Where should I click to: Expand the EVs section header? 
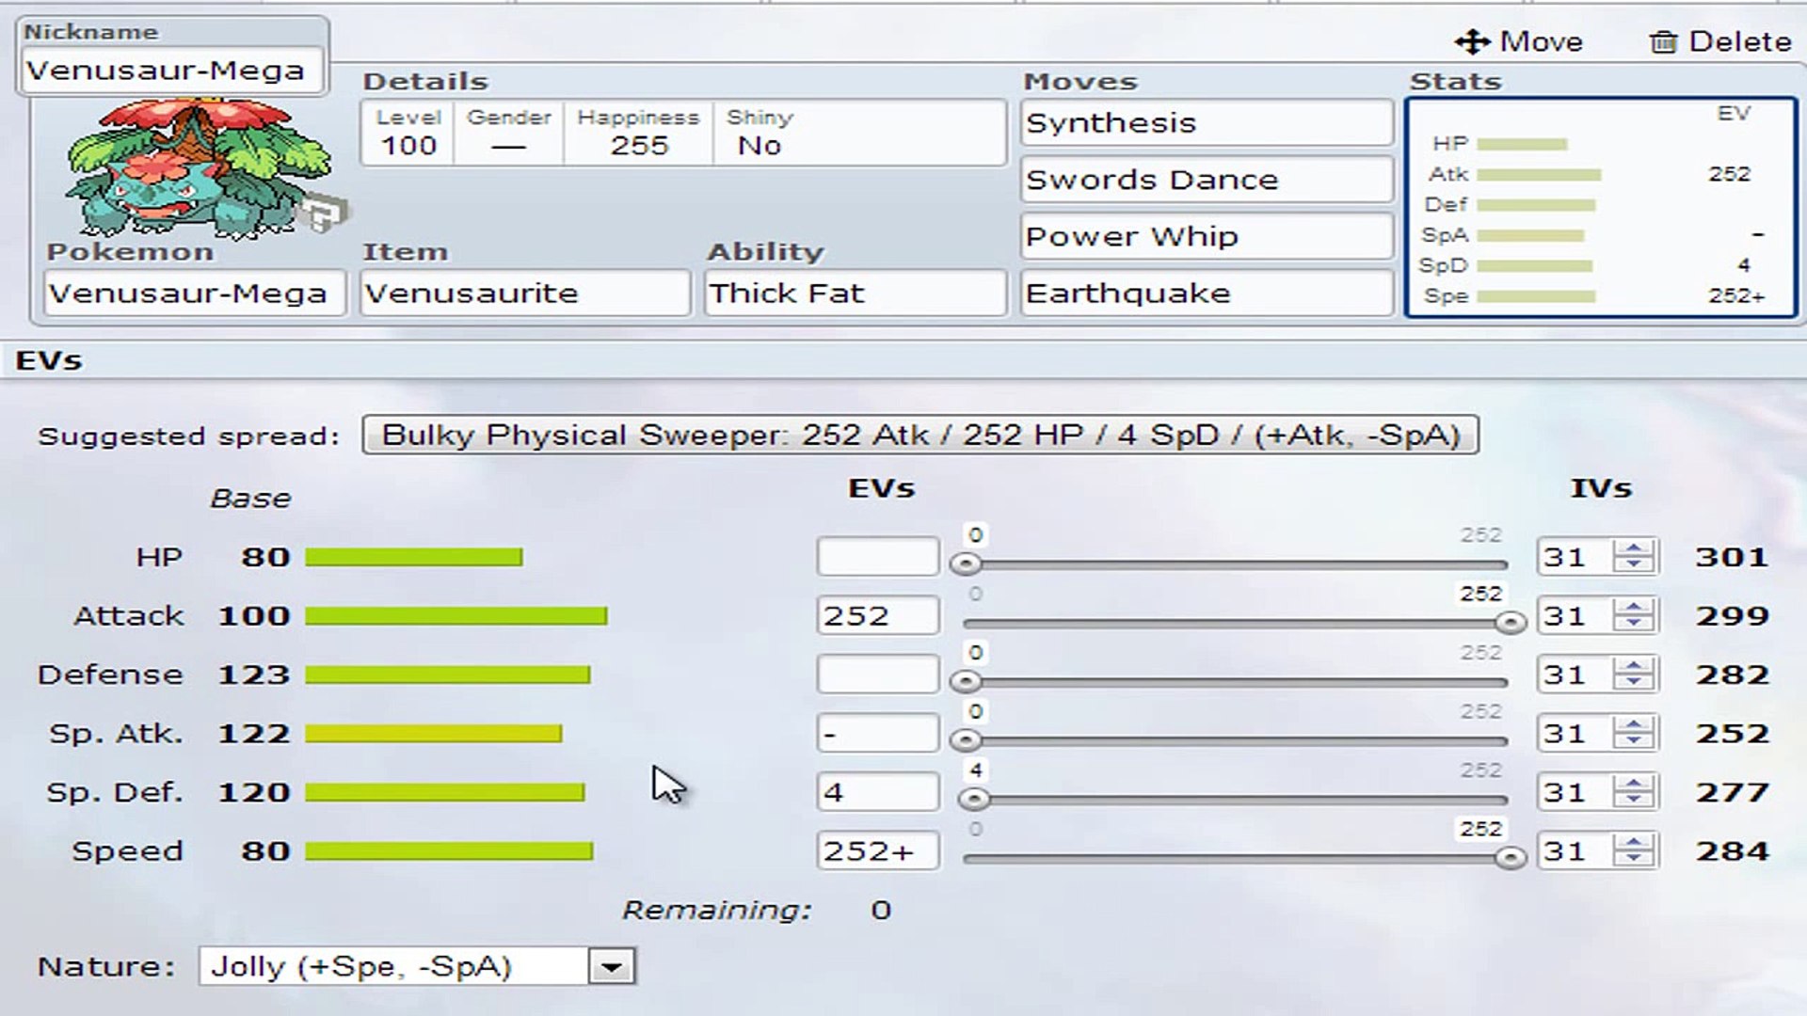47,359
